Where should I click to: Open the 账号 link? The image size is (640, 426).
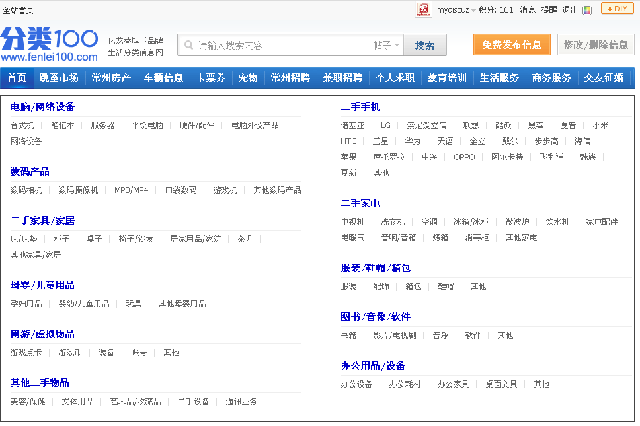[139, 353]
